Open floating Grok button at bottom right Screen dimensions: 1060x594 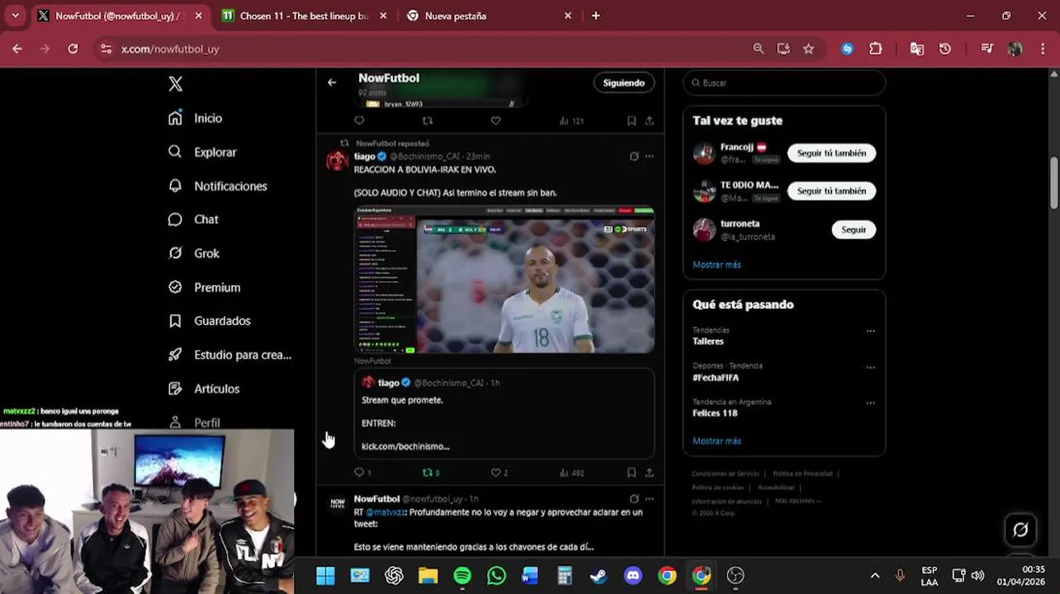coord(1020,530)
